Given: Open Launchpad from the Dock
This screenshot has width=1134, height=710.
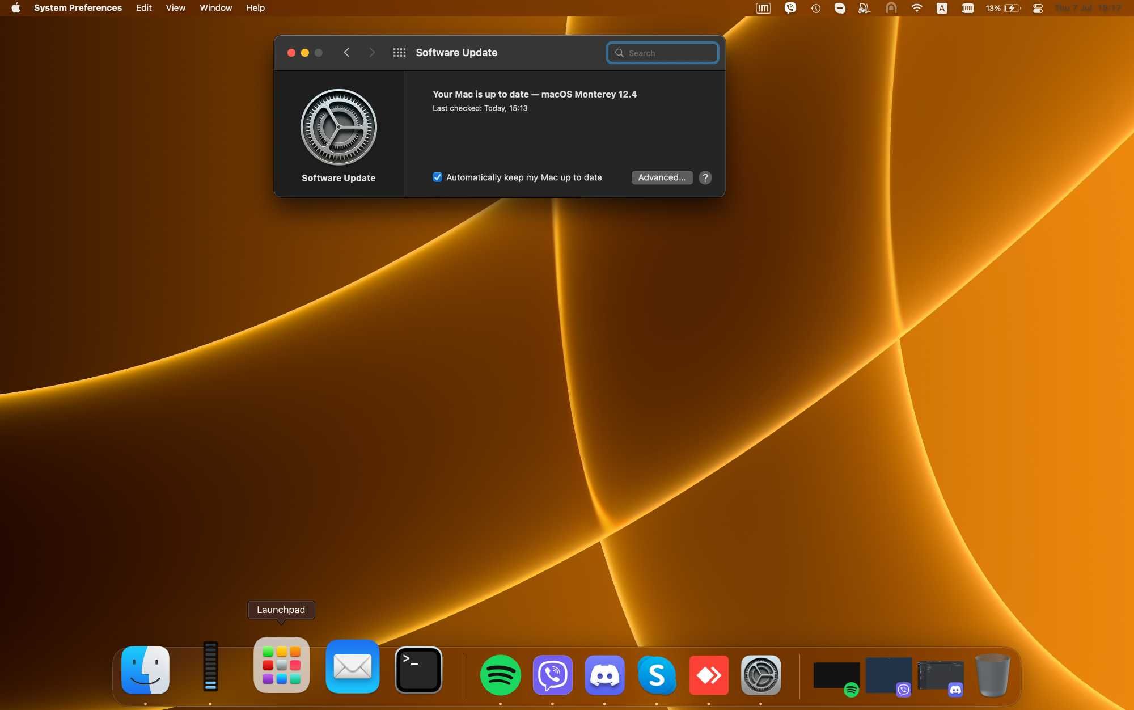Looking at the screenshot, I should click(281, 665).
